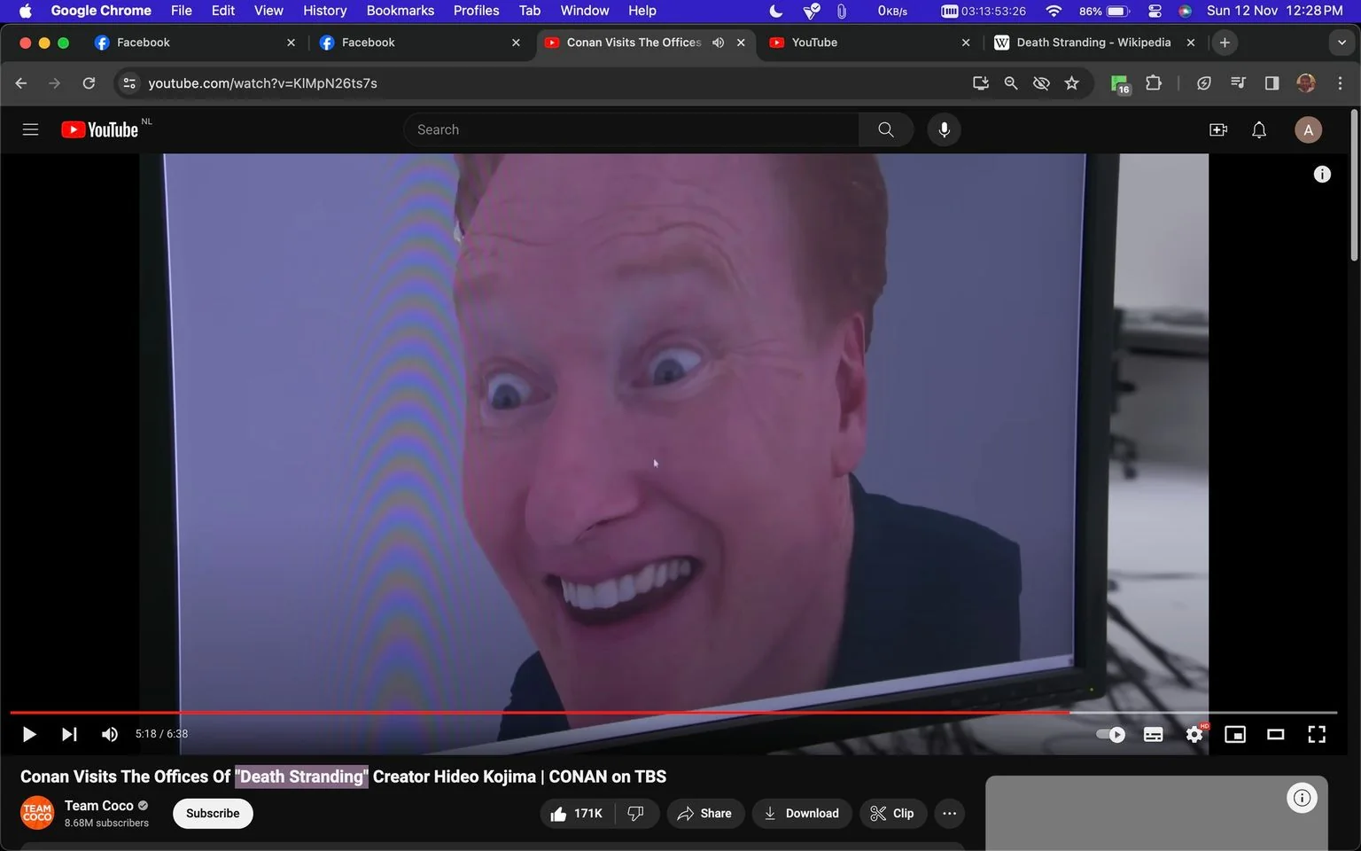Viewport: 1361px width, 851px height.
Task: Click the info icon in the side panel
Action: (1302, 798)
